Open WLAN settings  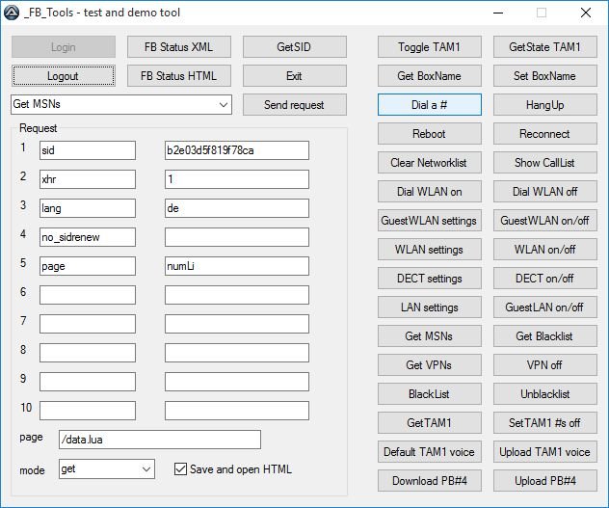click(x=430, y=249)
